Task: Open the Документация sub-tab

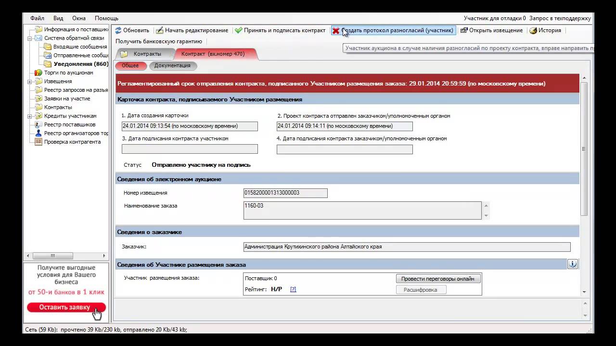Action: coord(172,65)
